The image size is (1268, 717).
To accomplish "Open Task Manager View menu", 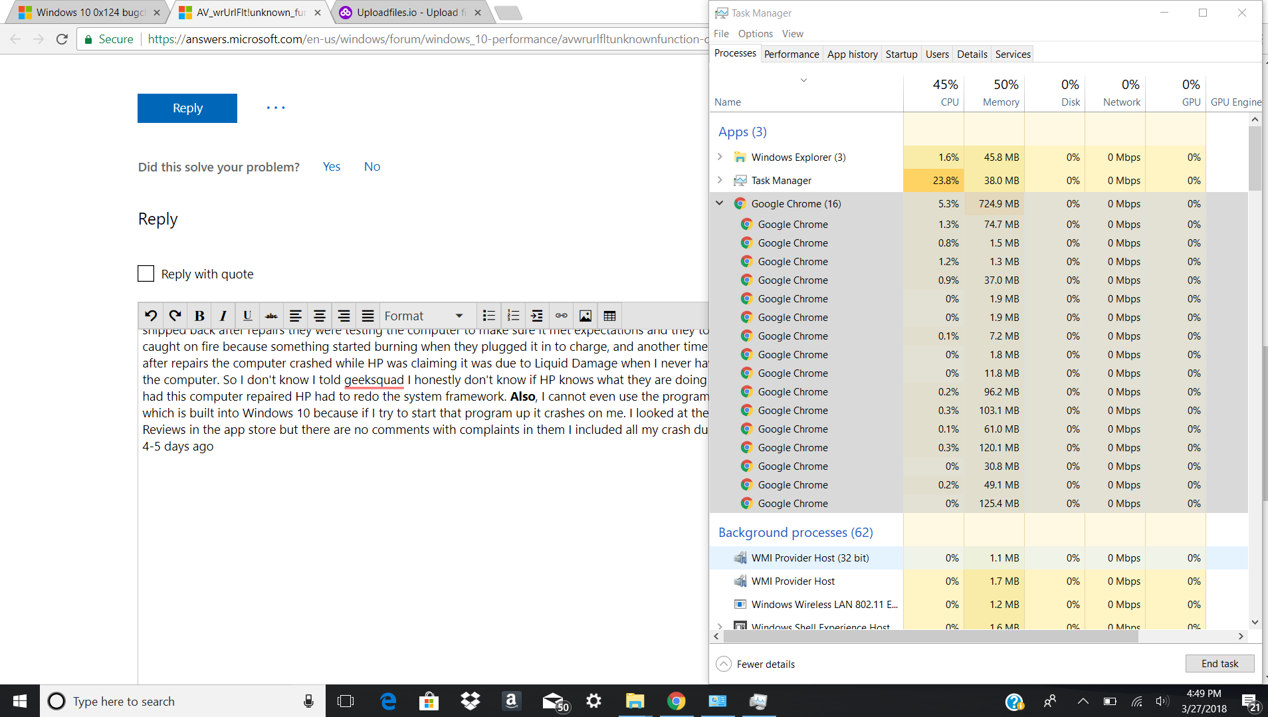I will (793, 34).
